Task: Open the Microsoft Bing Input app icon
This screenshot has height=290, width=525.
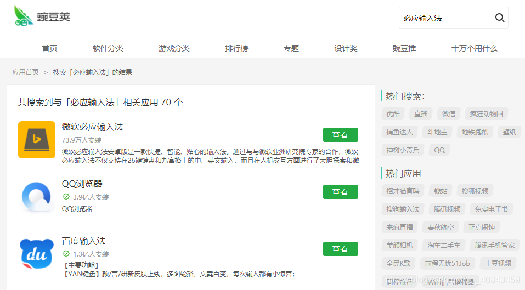Action: [37, 140]
